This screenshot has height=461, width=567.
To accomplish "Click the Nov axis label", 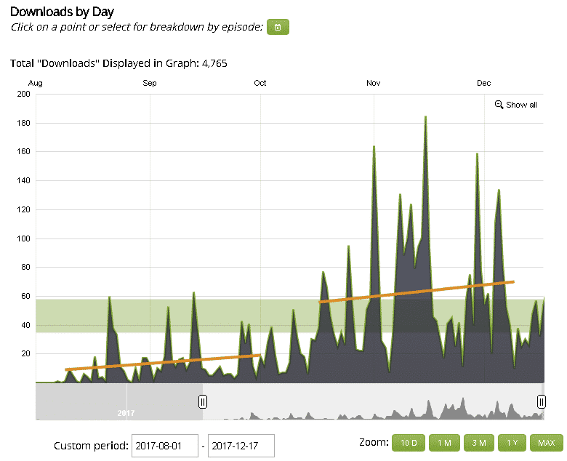I will pyautogui.click(x=373, y=83).
